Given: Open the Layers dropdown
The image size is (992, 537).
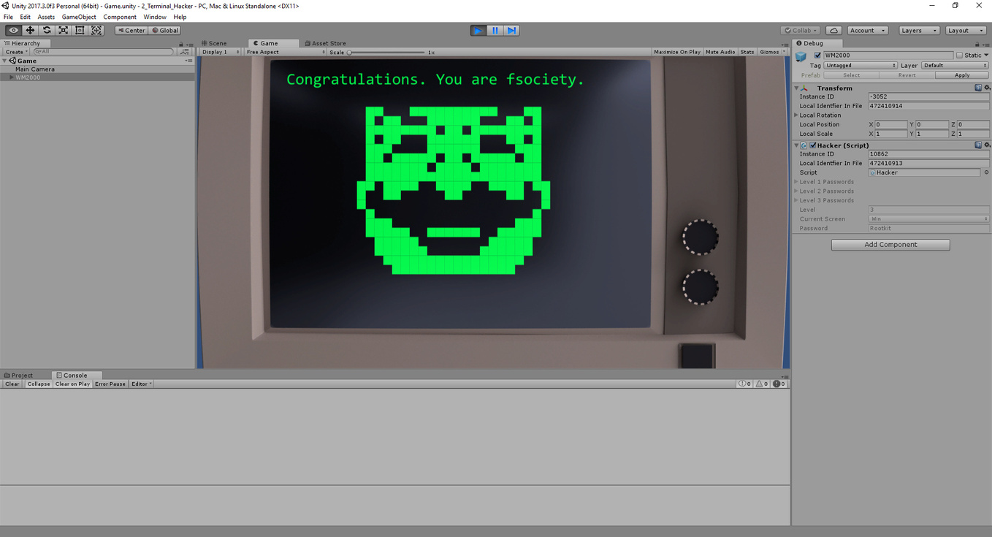Looking at the screenshot, I should point(919,30).
